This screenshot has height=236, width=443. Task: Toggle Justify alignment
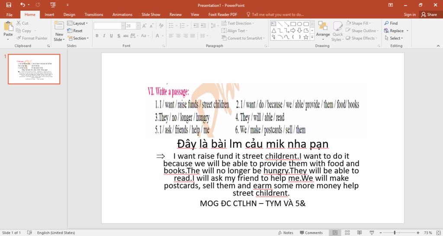(x=193, y=36)
